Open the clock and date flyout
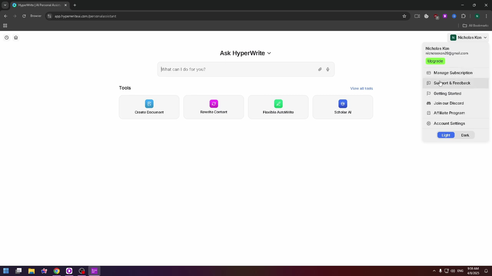Image resolution: width=492 pixels, height=276 pixels. [473, 271]
